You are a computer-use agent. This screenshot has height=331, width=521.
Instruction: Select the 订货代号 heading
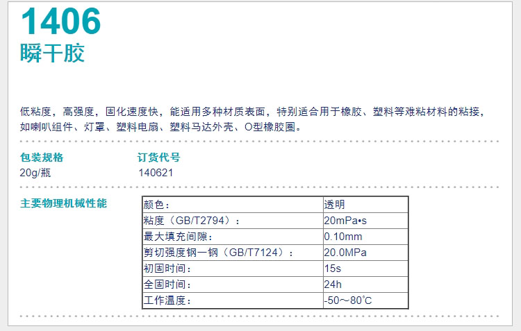click(x=159, y=157)
